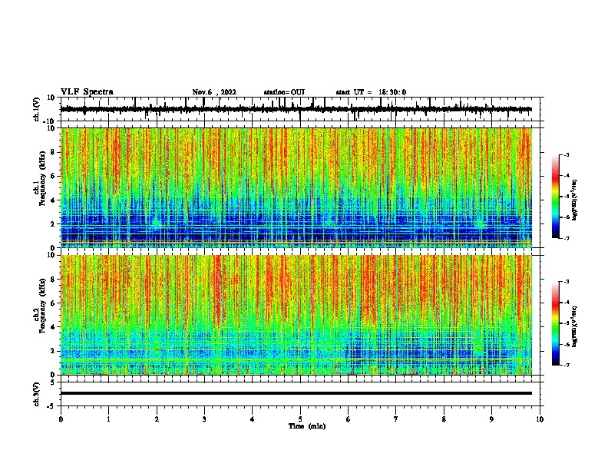Click the ch.1 spectrogram plot
This screenshot has height=470, width=608.
click(x=296, y=187)
